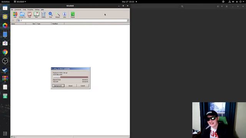Click the Add toolbar icon in WinRAR
This screenshot has height=138, width=246.
click(x=15, y=15)
